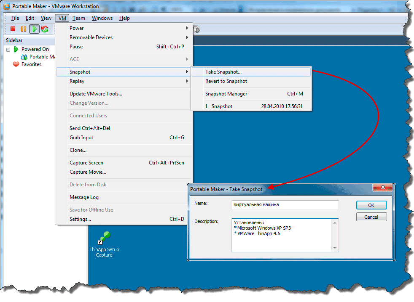Choose Take Snapshot from submenu
The height and width of the screenshot is (302, 414).
click(x=251, y=72)
